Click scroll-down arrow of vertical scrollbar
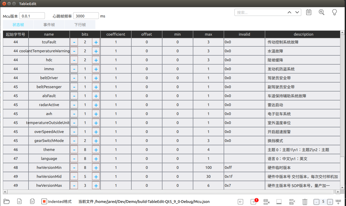Screen dimensions: 346x206 point(342,188)
